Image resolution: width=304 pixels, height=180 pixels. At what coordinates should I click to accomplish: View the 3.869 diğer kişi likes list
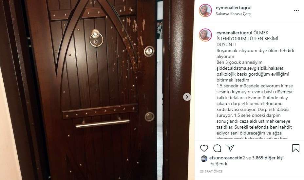pos(268,158)
